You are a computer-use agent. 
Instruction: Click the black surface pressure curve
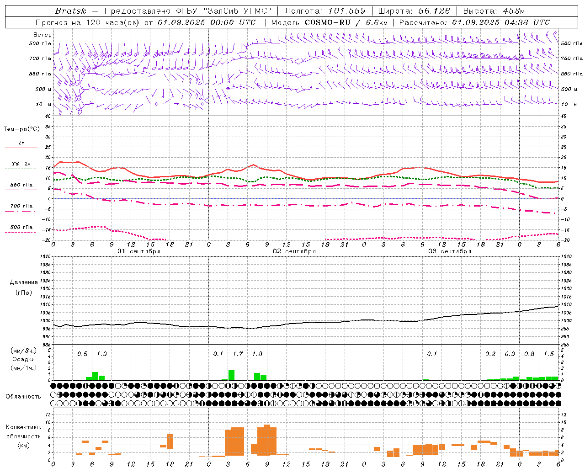[x=306, y=323]
